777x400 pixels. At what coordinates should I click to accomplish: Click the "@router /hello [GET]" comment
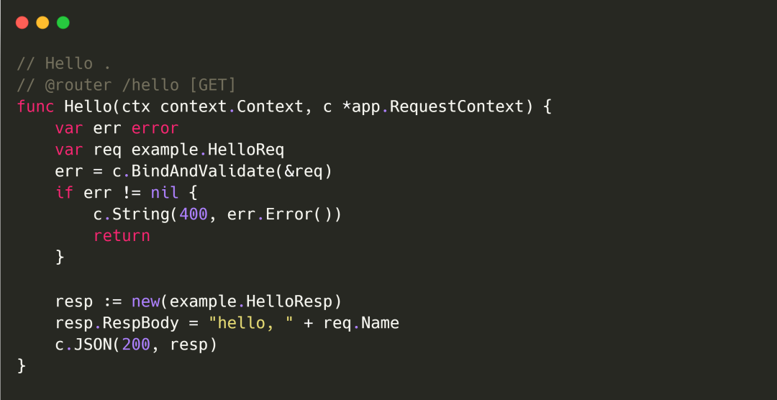(x=140, y=85)
